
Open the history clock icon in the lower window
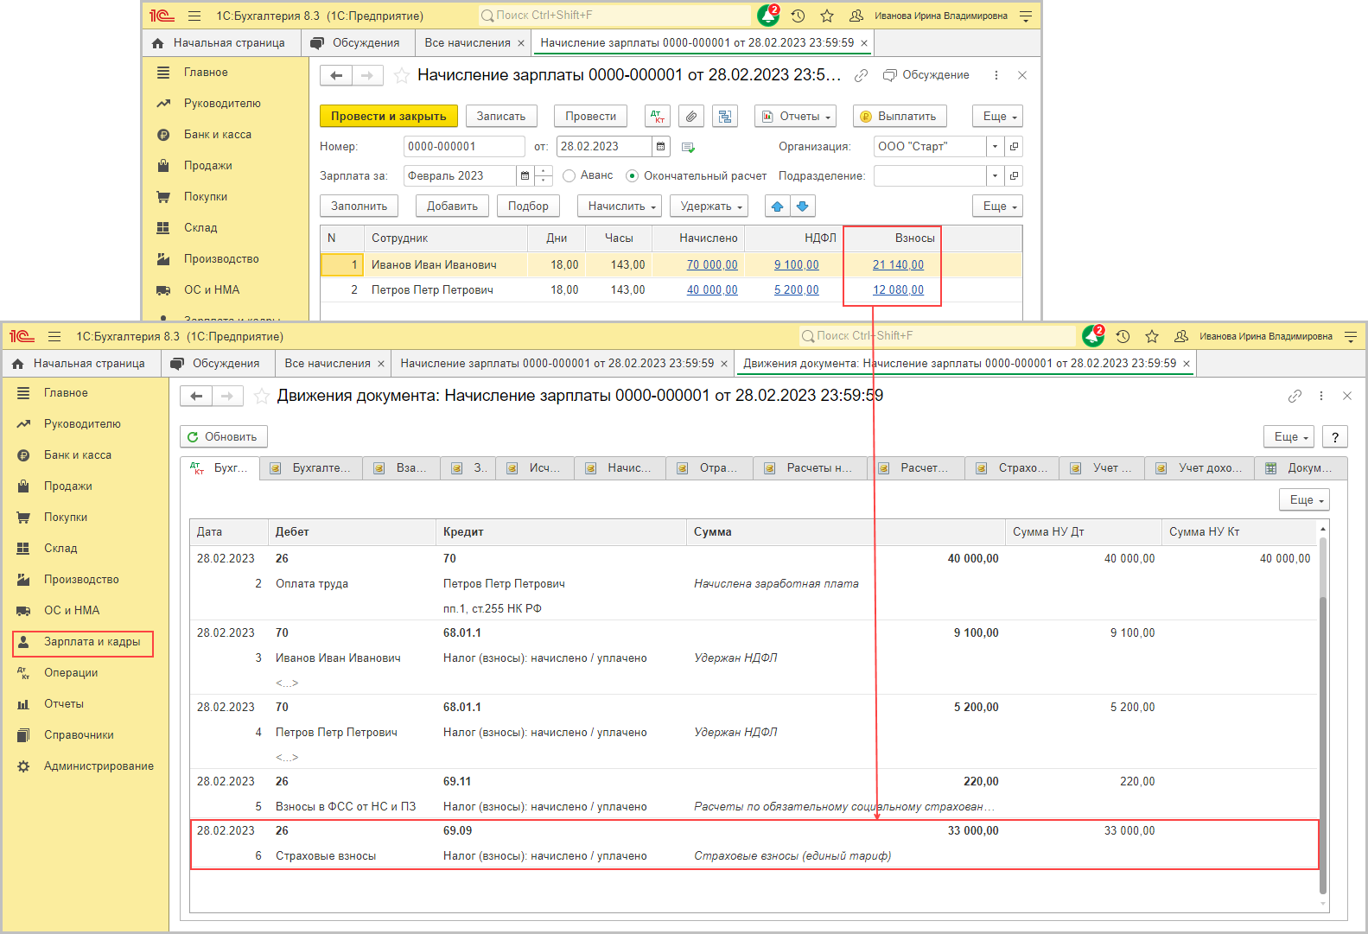click(x=1123, y=337)
